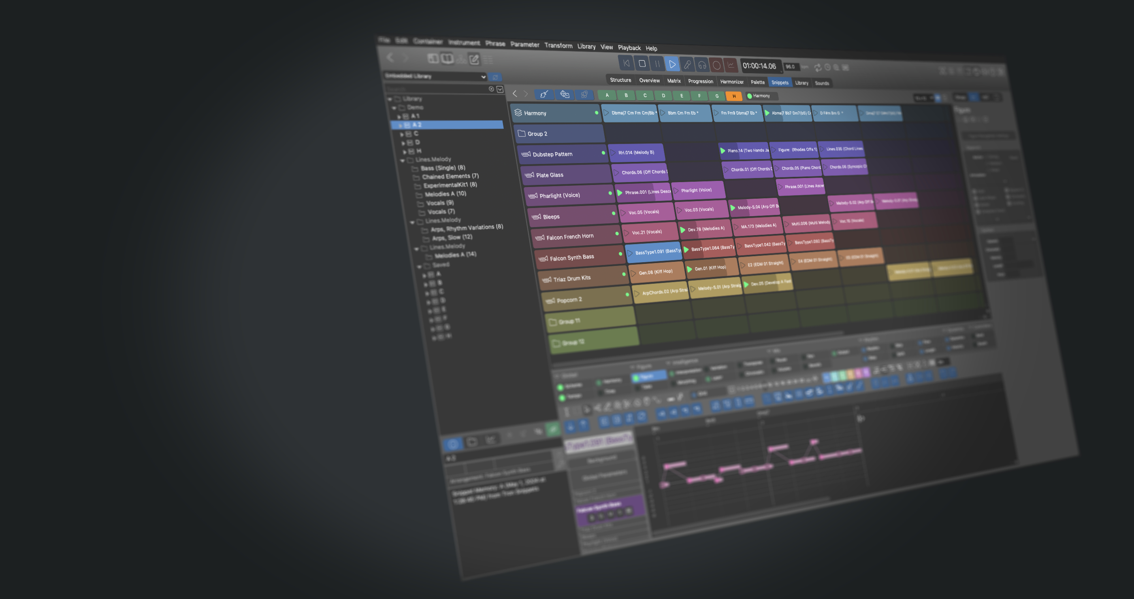The width and height of the screenshot is (1134, 599).
Task: Open the Embedded Library dropdown
Action: 435,76
